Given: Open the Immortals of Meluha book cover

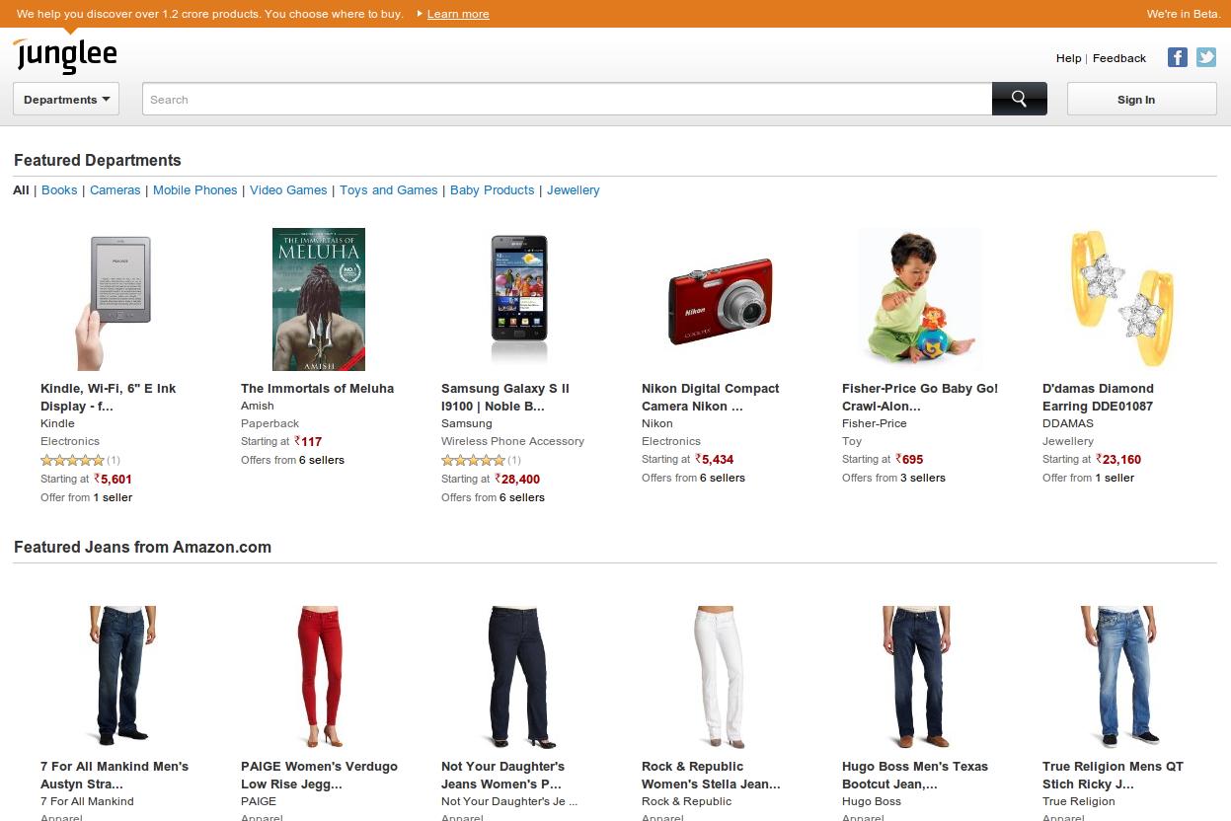Looking at the screenshot, I should (318, 299).
